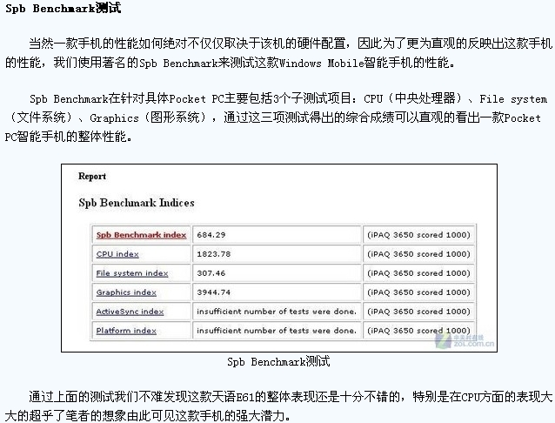The height and width of the screenshot is (423, 555).
Task: Click iPAQ 3650 note in Platform index row
Action: coord(418,331)
